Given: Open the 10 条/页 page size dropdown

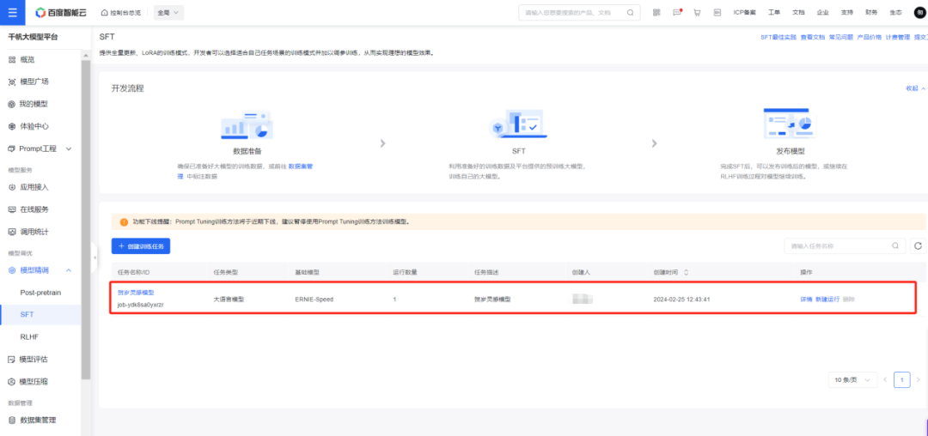Looking at the screenshot, I should (853, 379).
